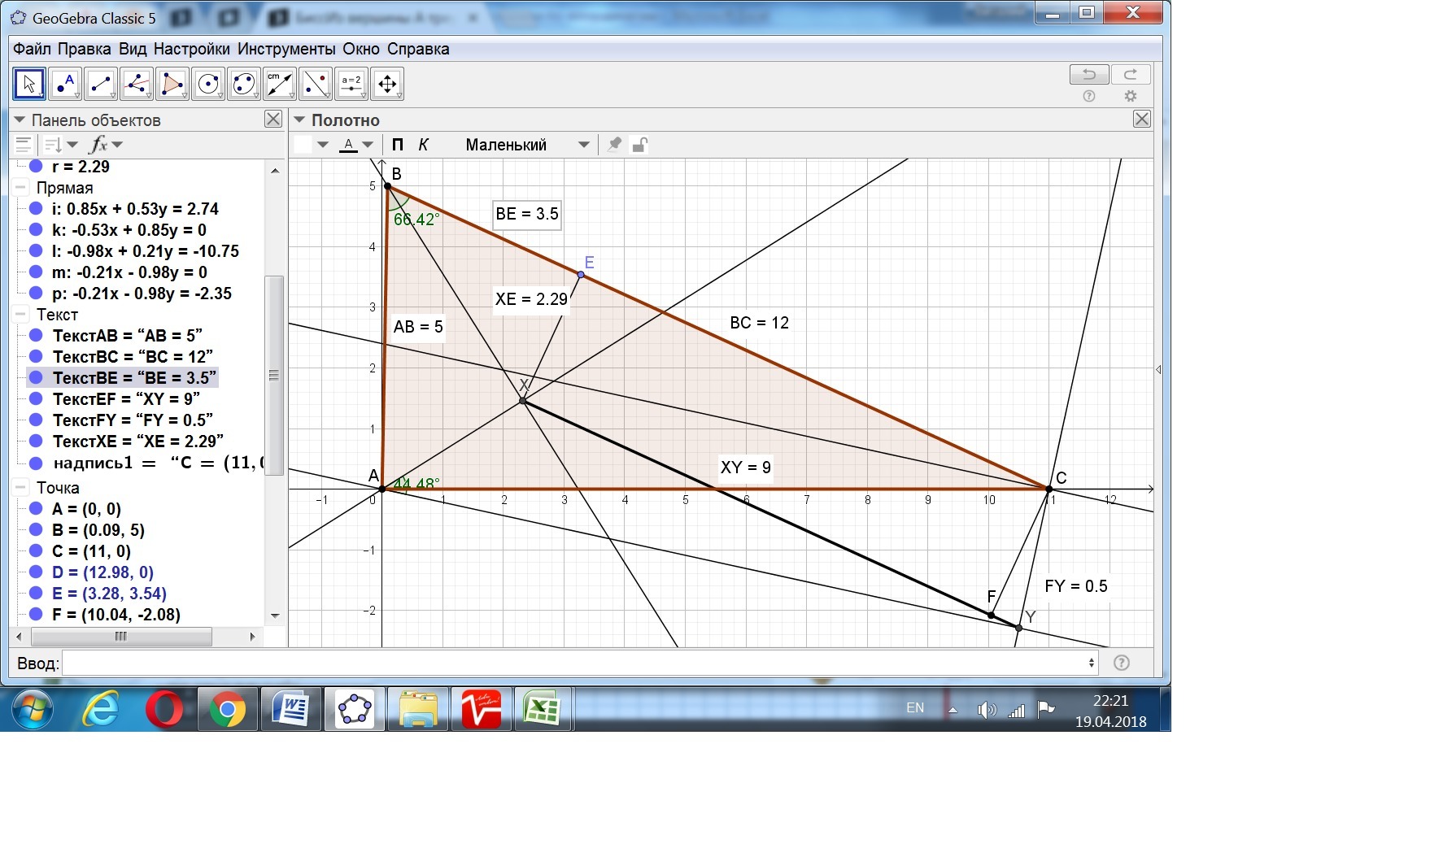
Task: Select the Angle measurement tool
Action: point(280,84)
